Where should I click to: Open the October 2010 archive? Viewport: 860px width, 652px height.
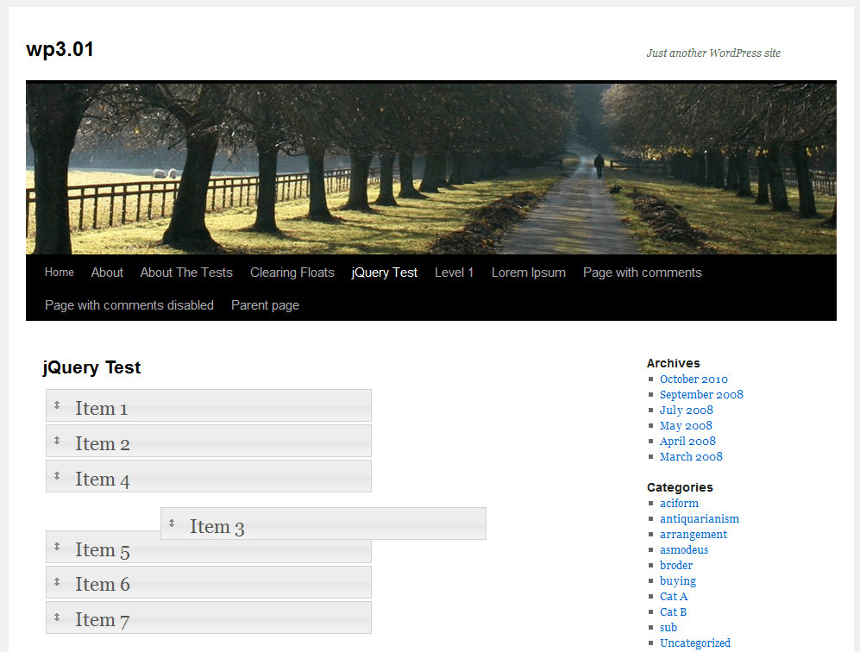694,379
